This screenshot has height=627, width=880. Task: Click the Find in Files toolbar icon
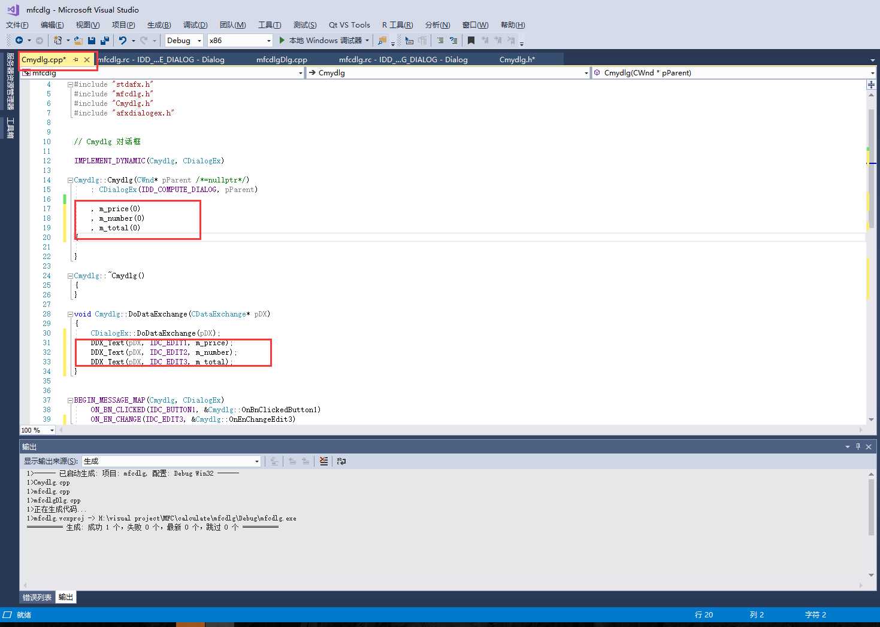click(382, 40)
